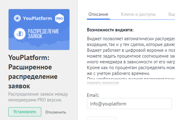Click the Возможности виджета heading
This screenshot has height=120, width=175.
[110, 30]
